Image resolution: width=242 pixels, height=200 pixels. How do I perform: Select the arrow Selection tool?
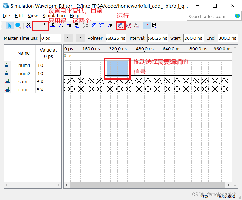click(10, 26)
